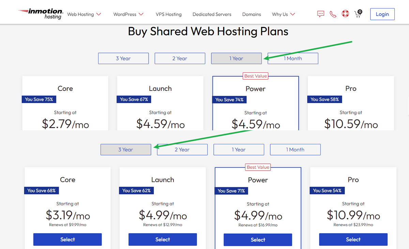Click the 'You Save 62%' badge
The height and width of the screenshot is (249, 409).
[137, 191]
